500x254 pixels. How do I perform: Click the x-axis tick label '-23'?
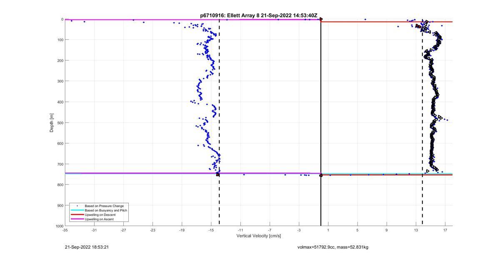click(152, 230)
